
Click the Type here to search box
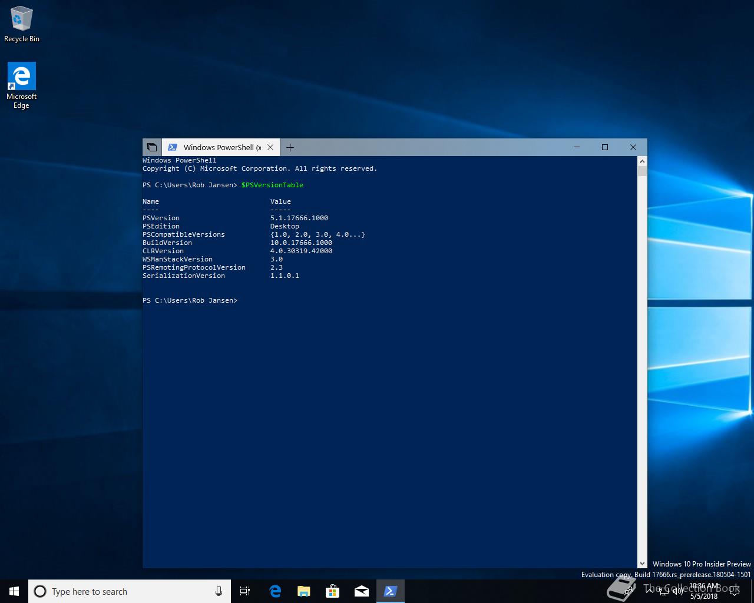click(129, 591)
